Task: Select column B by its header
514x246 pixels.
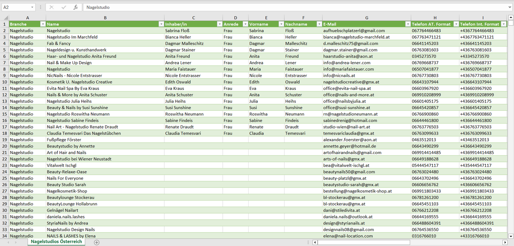Action: point(105,18)
